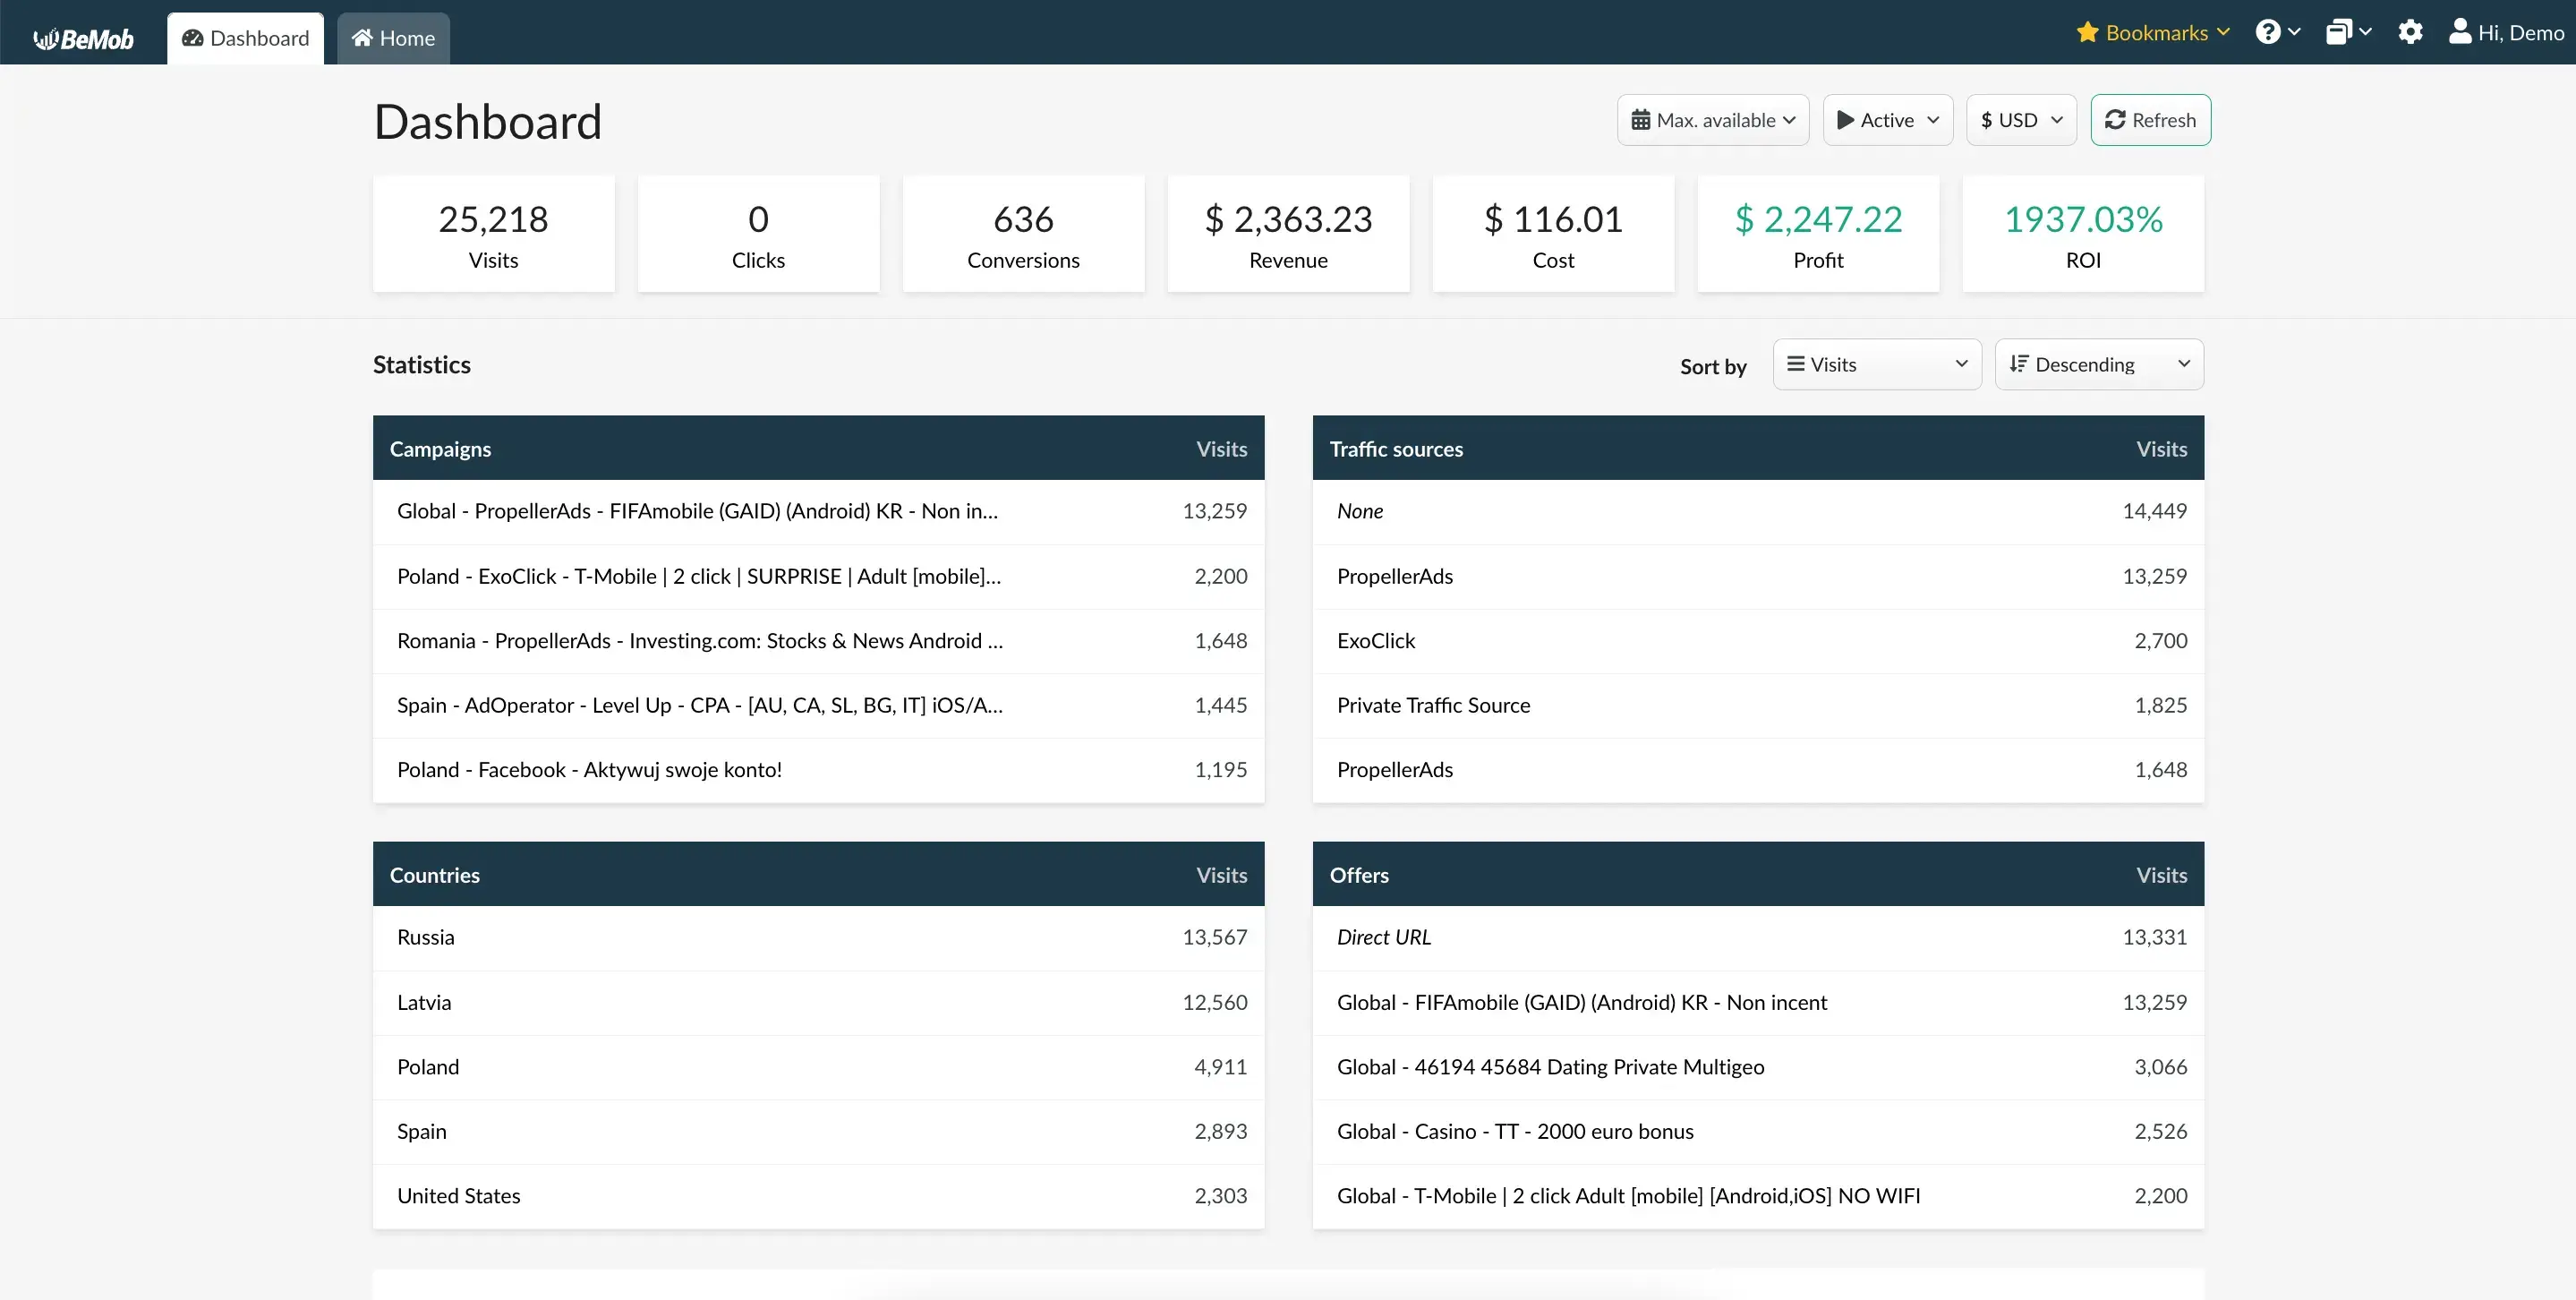Select the Spain - AdOperator - Level Up campaign

point(819,705)
